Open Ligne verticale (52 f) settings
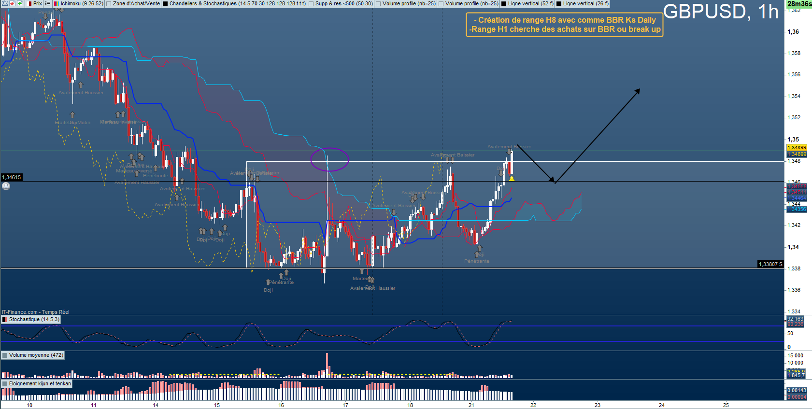This screenshot has height=409, width=812. (531, 3)
